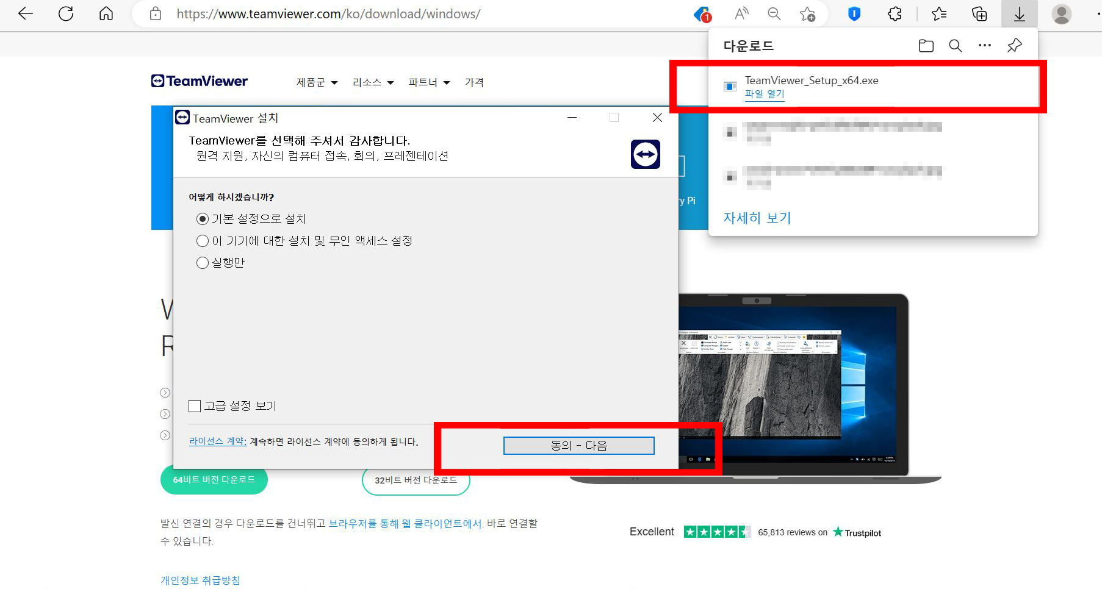Open the user profile avatar icon
Screen dimensions: 1102x589
click(x=1062, y=14)
